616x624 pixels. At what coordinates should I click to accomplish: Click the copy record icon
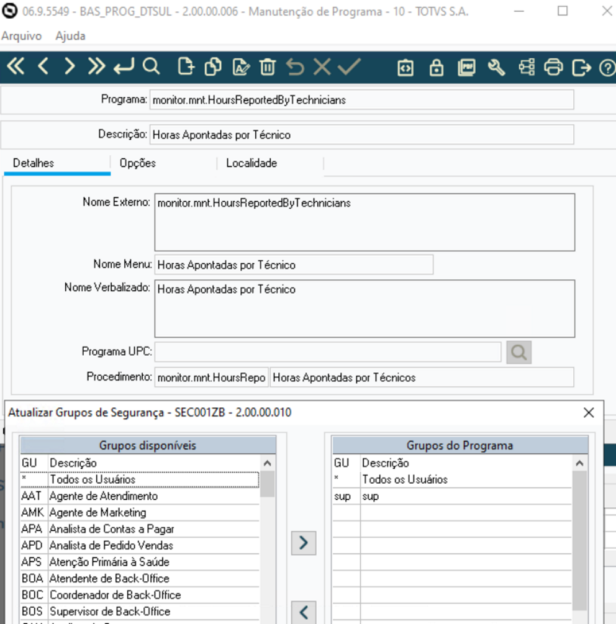[213, 66]
